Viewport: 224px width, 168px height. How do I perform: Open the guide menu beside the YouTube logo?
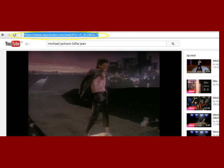pyautogui.click(x=27, y=44)
